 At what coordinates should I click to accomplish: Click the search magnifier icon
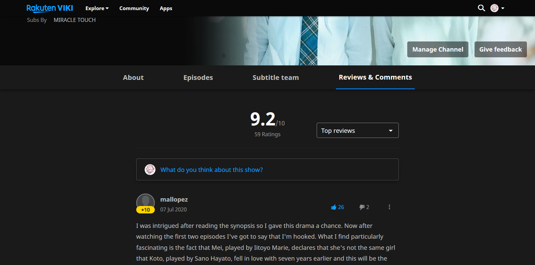pyautogui.click(x=481, y=8)
